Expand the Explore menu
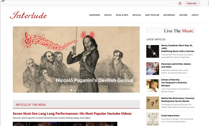209x126 pixels. 183,15
